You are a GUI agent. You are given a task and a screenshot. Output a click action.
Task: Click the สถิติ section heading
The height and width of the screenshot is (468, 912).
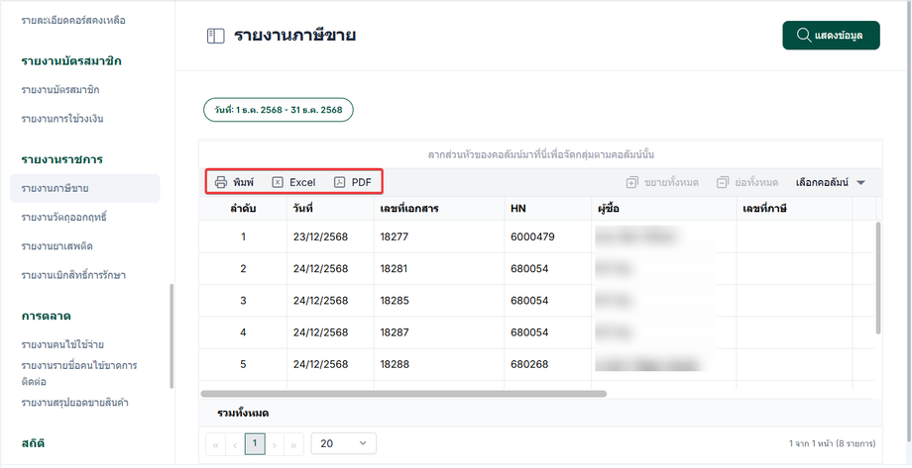point(33,443)
